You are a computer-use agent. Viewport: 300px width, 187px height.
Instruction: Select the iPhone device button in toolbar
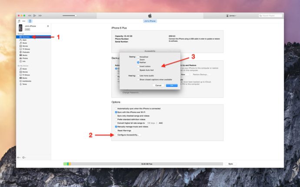pyautogui.click(x=30, y=21)
